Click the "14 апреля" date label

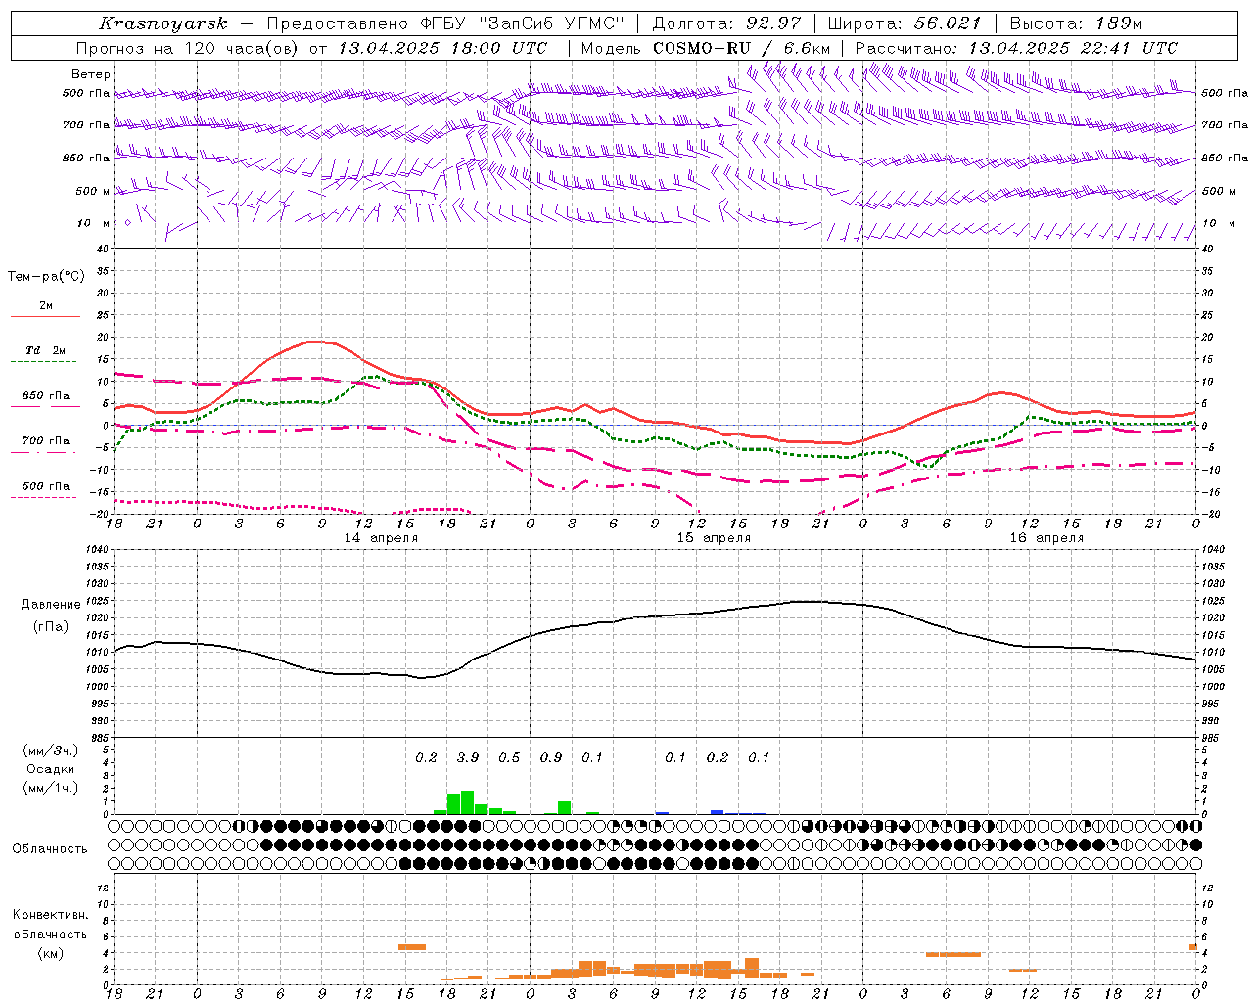(x=381, y=538)
